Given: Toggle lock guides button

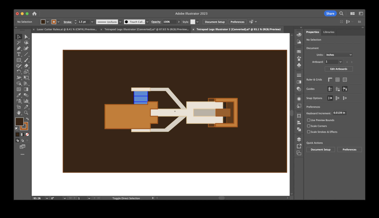Looking at the screenshot, I should tap(337, 89).
